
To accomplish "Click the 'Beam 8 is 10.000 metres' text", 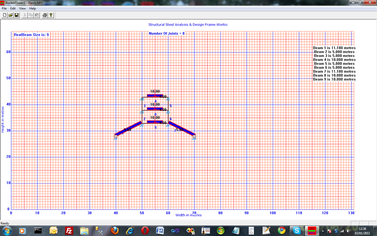I will 334,75.
